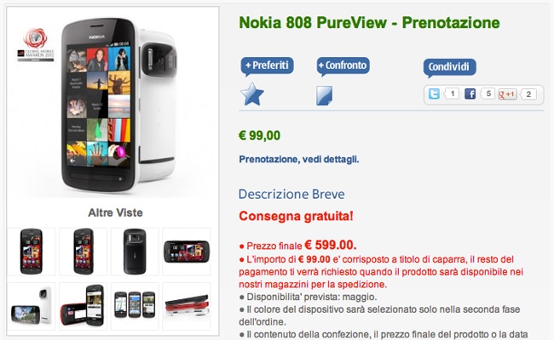Click the main Nokia 808 product image

[x=119, y=105]
